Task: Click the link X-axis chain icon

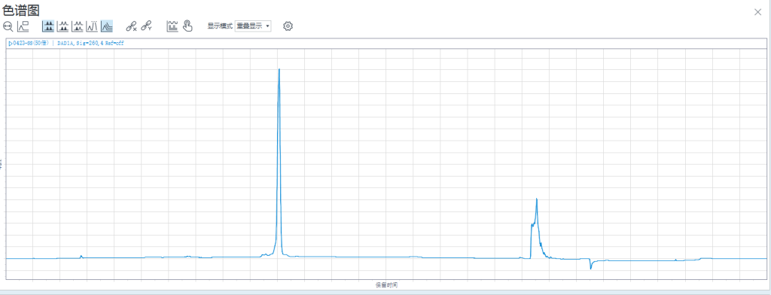Action: click(x=131, y=26)
